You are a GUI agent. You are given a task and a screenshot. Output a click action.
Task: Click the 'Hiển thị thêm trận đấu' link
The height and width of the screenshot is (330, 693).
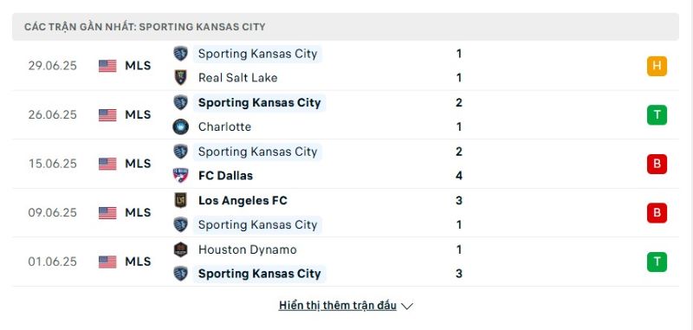338,306
